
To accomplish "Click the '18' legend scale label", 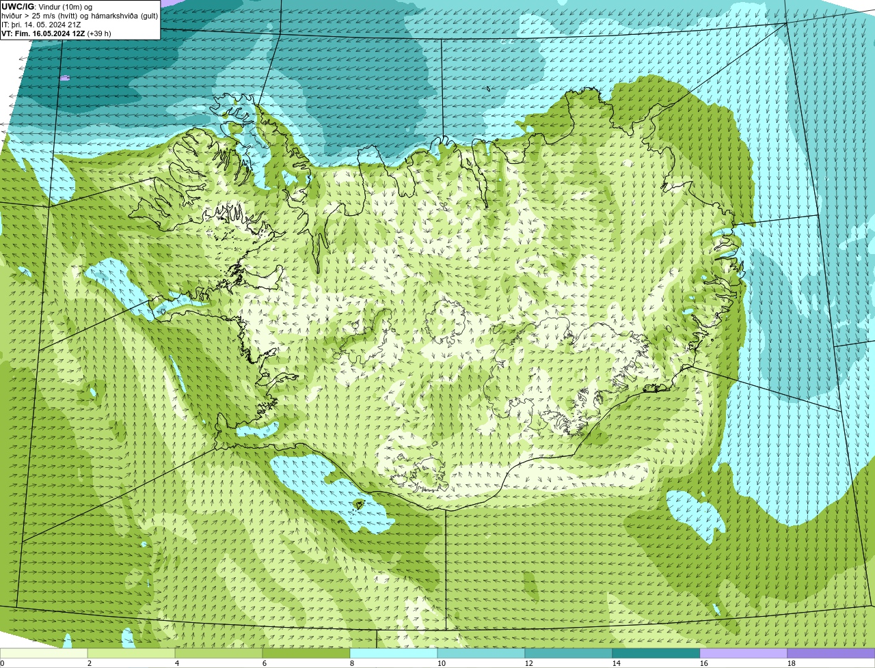I will pos(792,663).
